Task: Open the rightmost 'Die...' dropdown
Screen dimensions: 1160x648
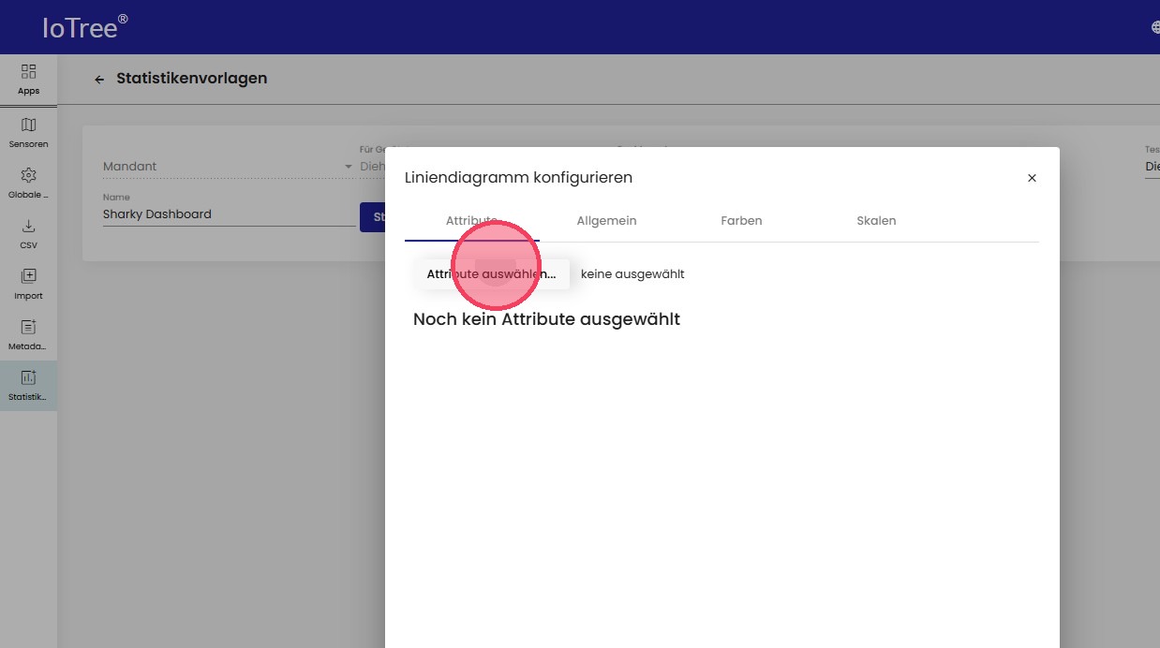Action: click(x=1152, y=167)
